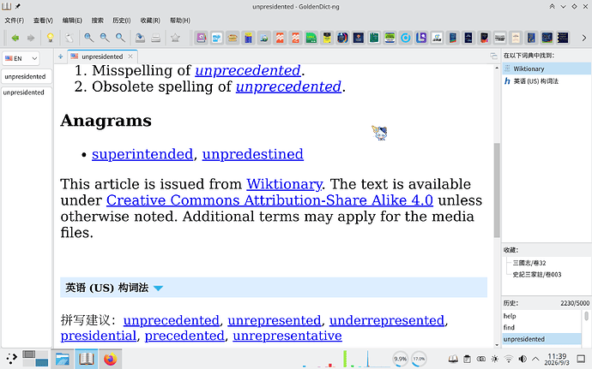Open favorite 三國志/卷32
This screenshot has height=369, width=592.
(x=529, y=263)
